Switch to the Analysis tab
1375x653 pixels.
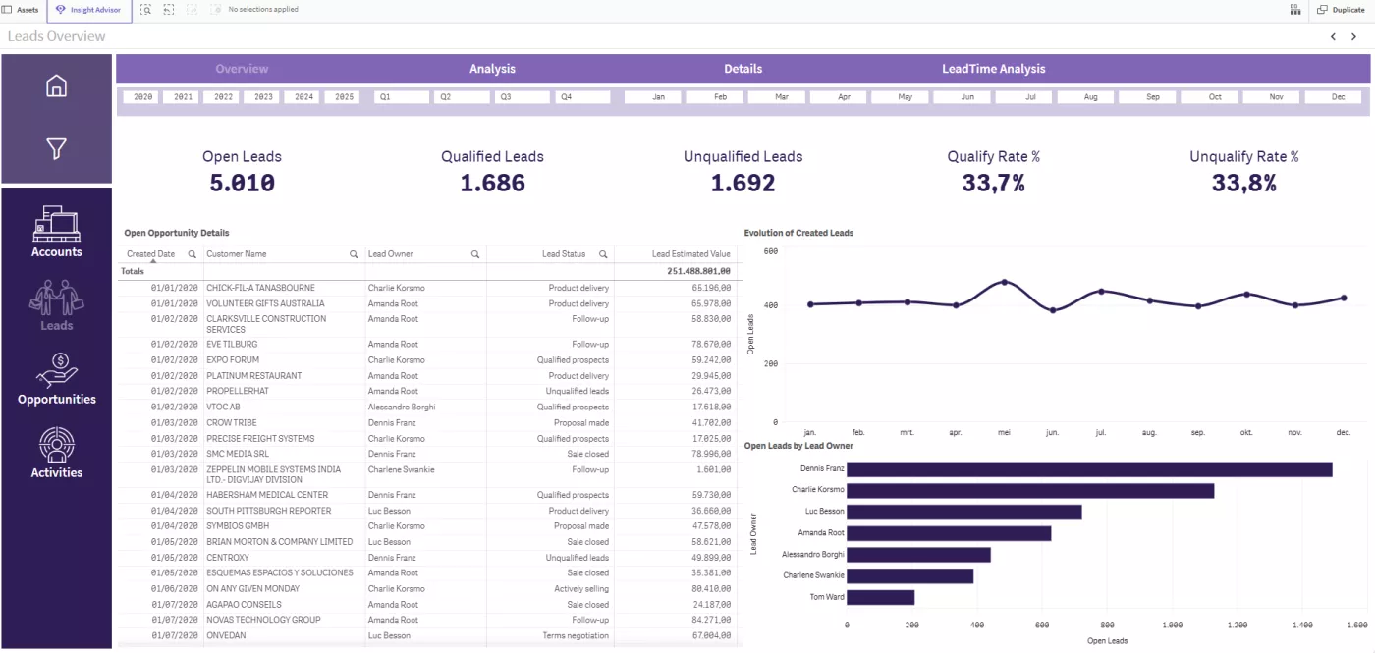pos(492,69)
